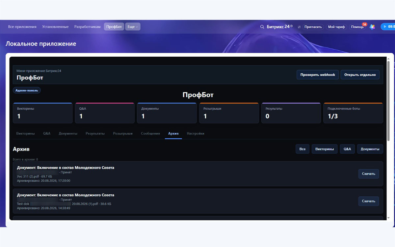Open the Настройки tab
Screen dimensions: 395x247
point(196,133)
